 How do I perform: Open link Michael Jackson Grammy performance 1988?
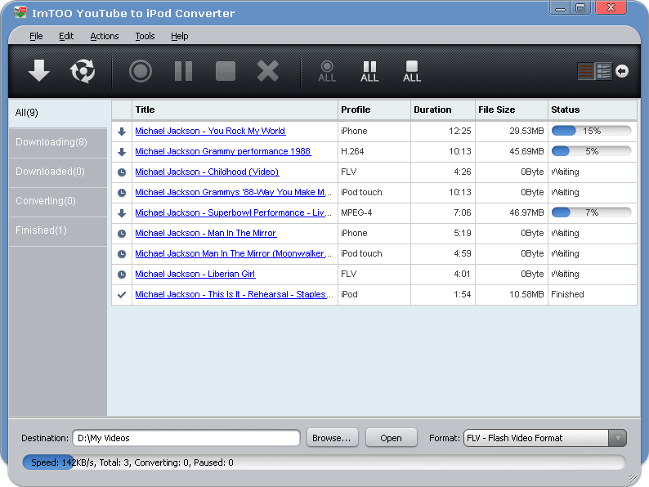click(222, 151)
